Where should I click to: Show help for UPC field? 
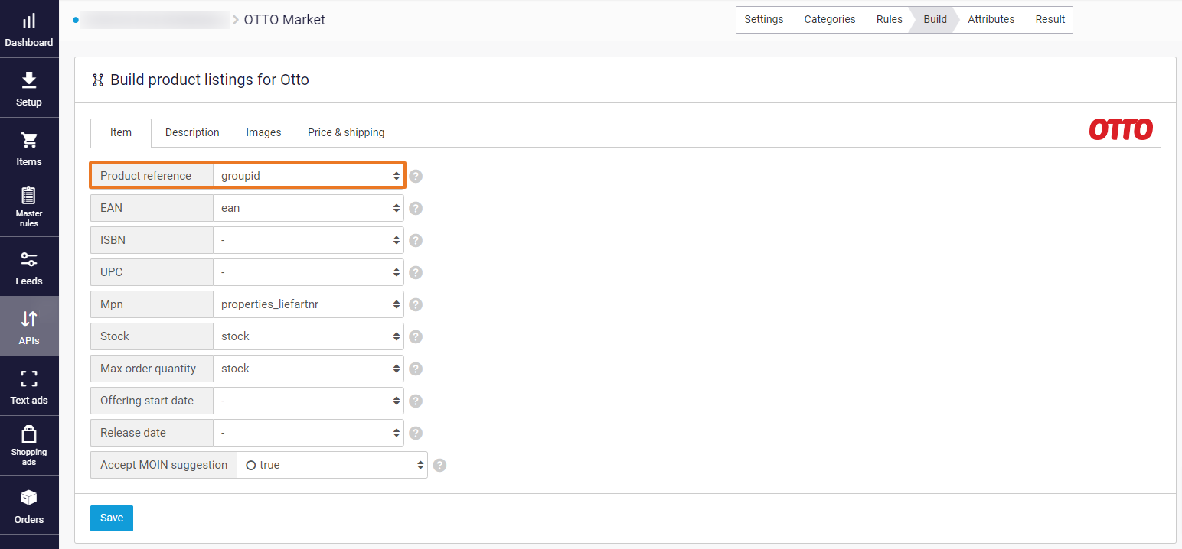(416, 272)
